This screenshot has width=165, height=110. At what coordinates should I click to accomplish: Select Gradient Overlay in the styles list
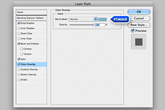tap(29, 70)
